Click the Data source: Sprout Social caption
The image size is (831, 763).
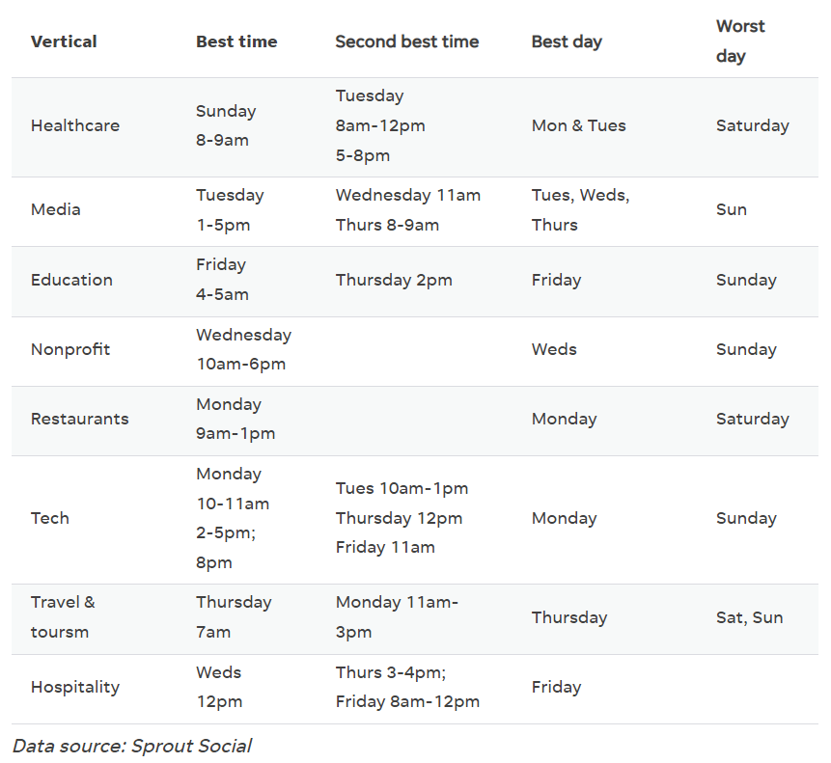click(x=132, y=746)
